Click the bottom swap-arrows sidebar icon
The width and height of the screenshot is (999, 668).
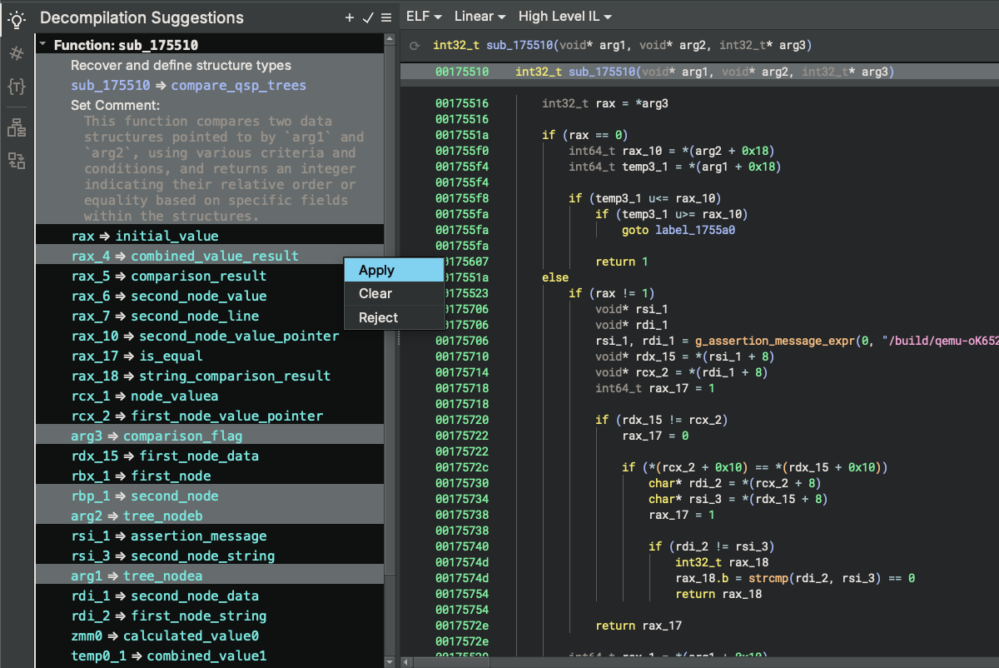[x=16, y=160]
